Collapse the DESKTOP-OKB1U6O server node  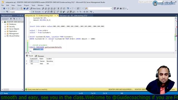coord(3,22)
